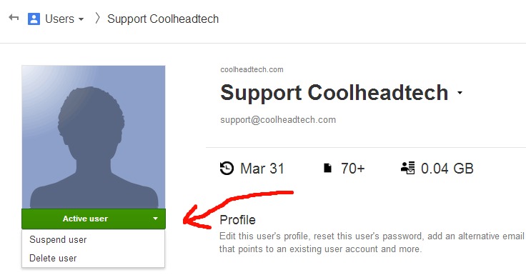Collapse the Active user status dropdown arrow
Image resolution: width=526 pixels, height=280 pixels.
click(x=155, y=219)
